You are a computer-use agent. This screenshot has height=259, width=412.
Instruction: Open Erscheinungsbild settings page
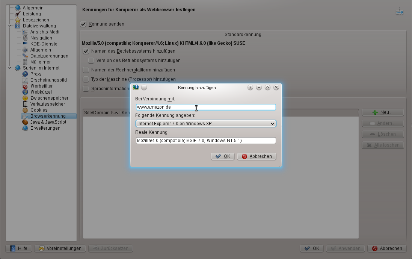tap(48, 80)
